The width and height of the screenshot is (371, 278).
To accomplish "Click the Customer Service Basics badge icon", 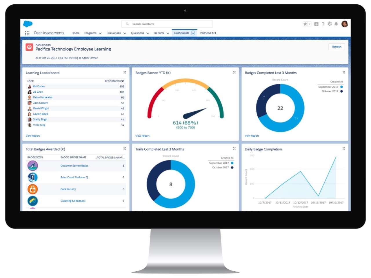I will pyautogui.click(x=33, y=166).
